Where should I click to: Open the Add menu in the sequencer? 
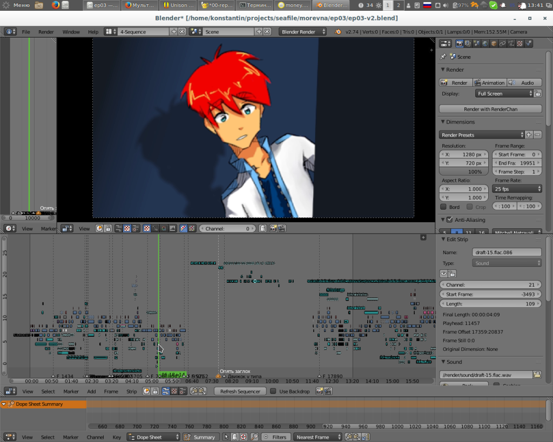point(91,391)
